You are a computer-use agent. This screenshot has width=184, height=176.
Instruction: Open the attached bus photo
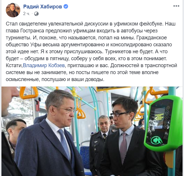[x=92, y=131]
